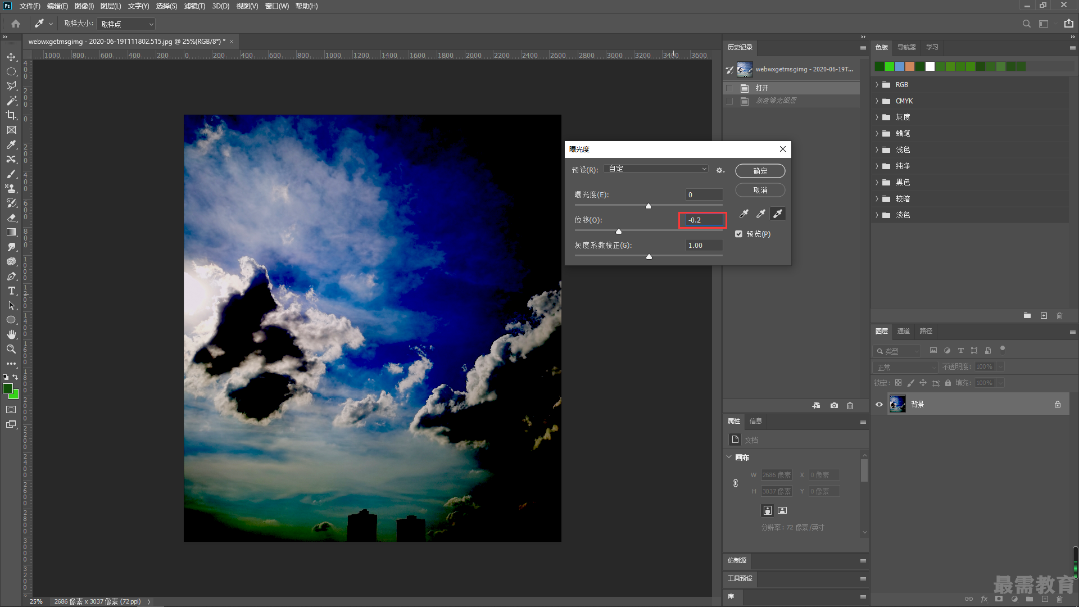Select the Magic Wand tool

point(11,101)
